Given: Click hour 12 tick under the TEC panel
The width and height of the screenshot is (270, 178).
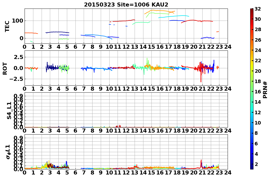Looking at the screenshot, I should click(x=126, y=47).
